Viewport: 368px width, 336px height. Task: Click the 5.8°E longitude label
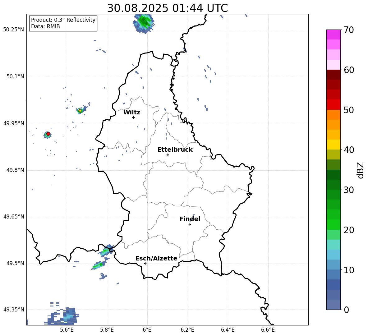click(x=107, y=330)
